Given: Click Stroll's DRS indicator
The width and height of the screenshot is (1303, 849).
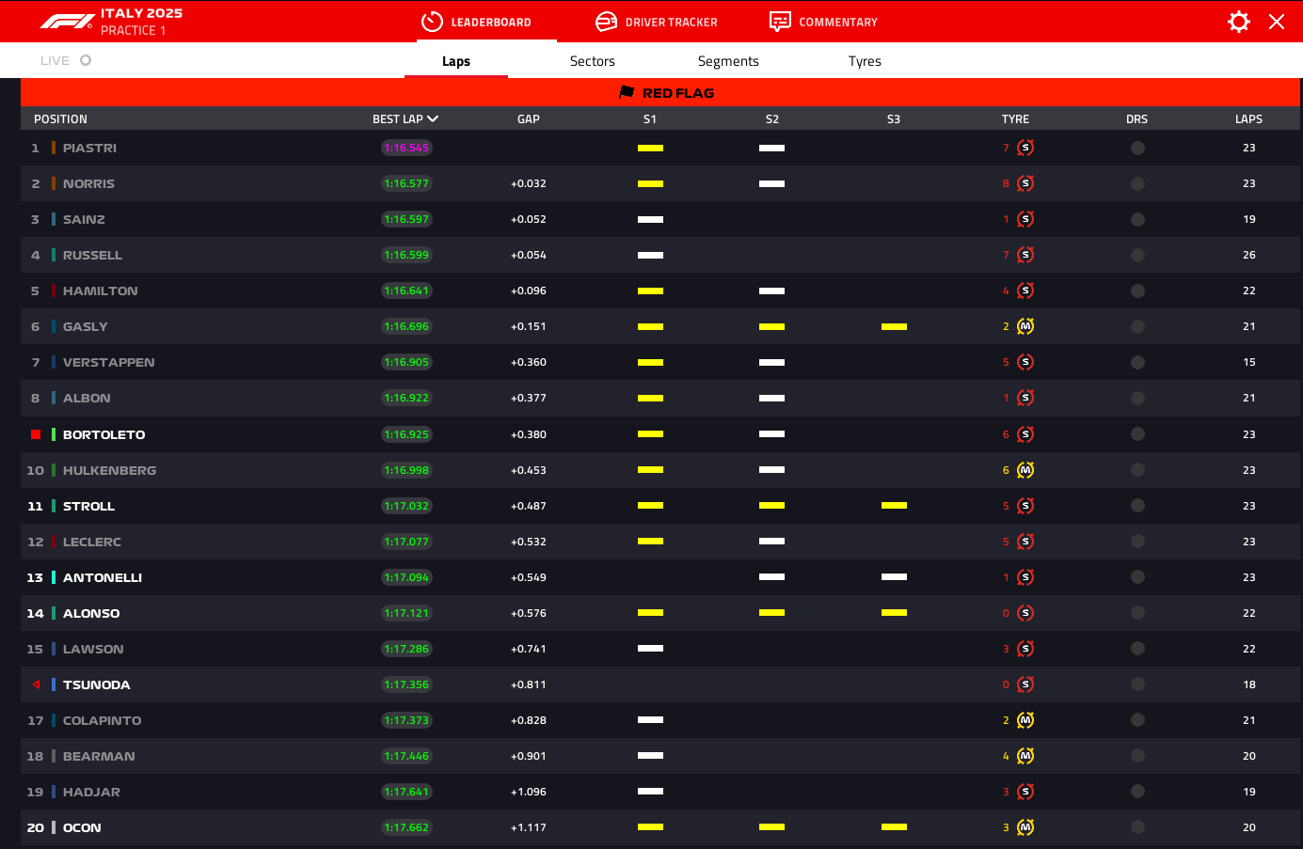Looking at the screenshot, I should [1137, 506].
